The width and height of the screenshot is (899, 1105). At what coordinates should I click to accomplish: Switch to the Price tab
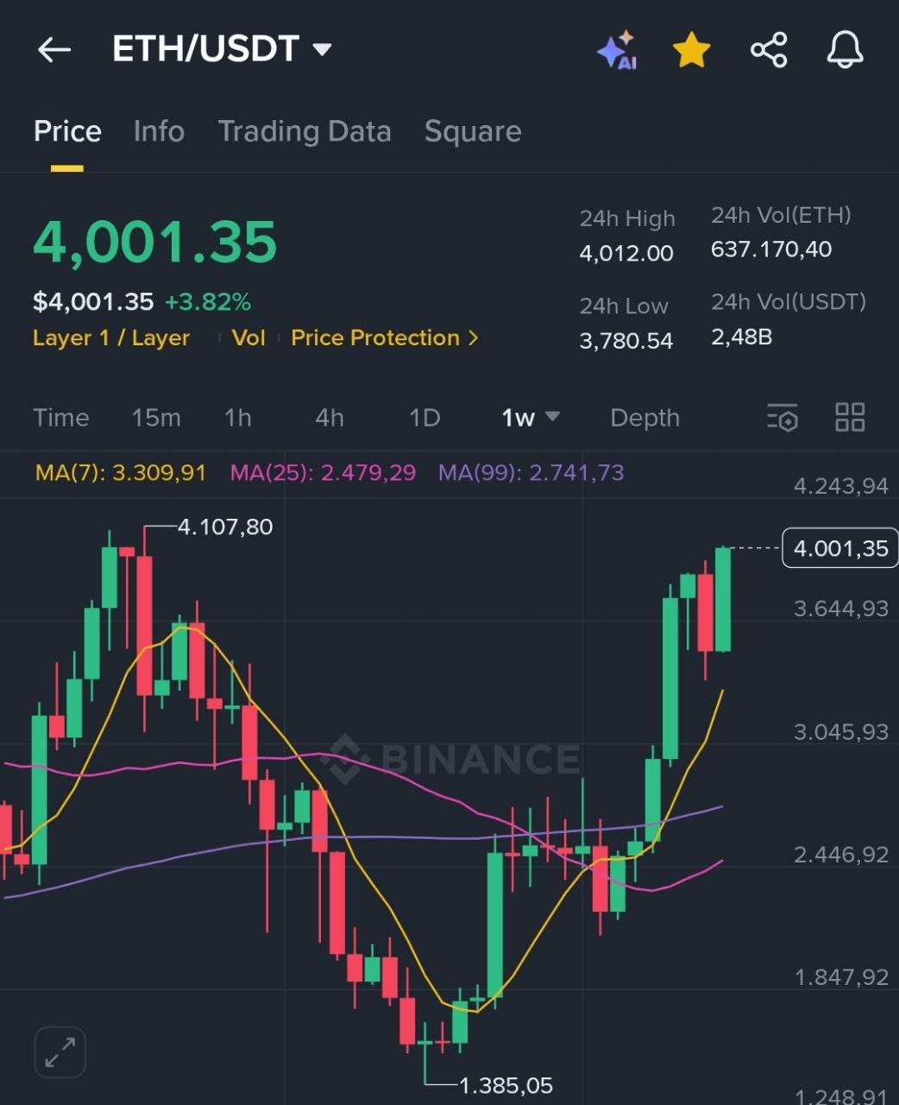(67, 131)
